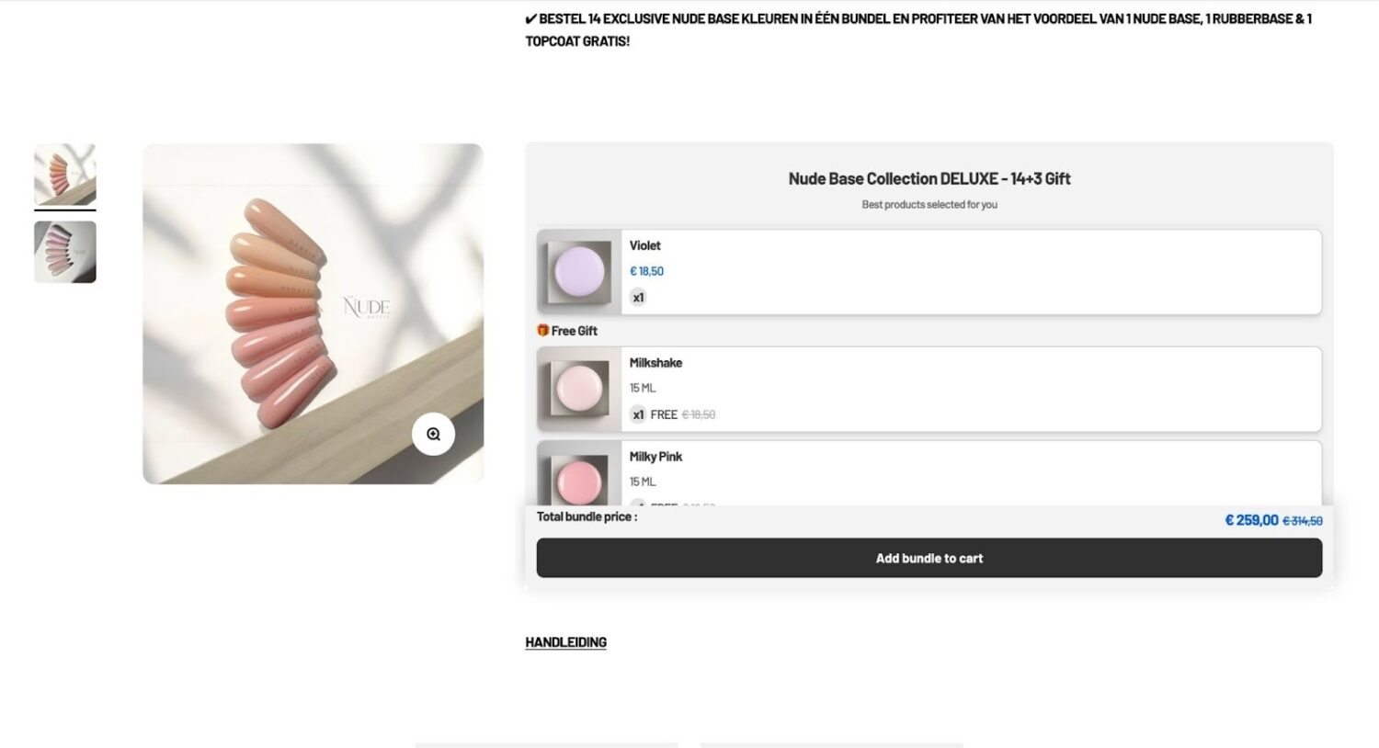
Task: Click the Violet color swatch image
Action: point(579,272)
